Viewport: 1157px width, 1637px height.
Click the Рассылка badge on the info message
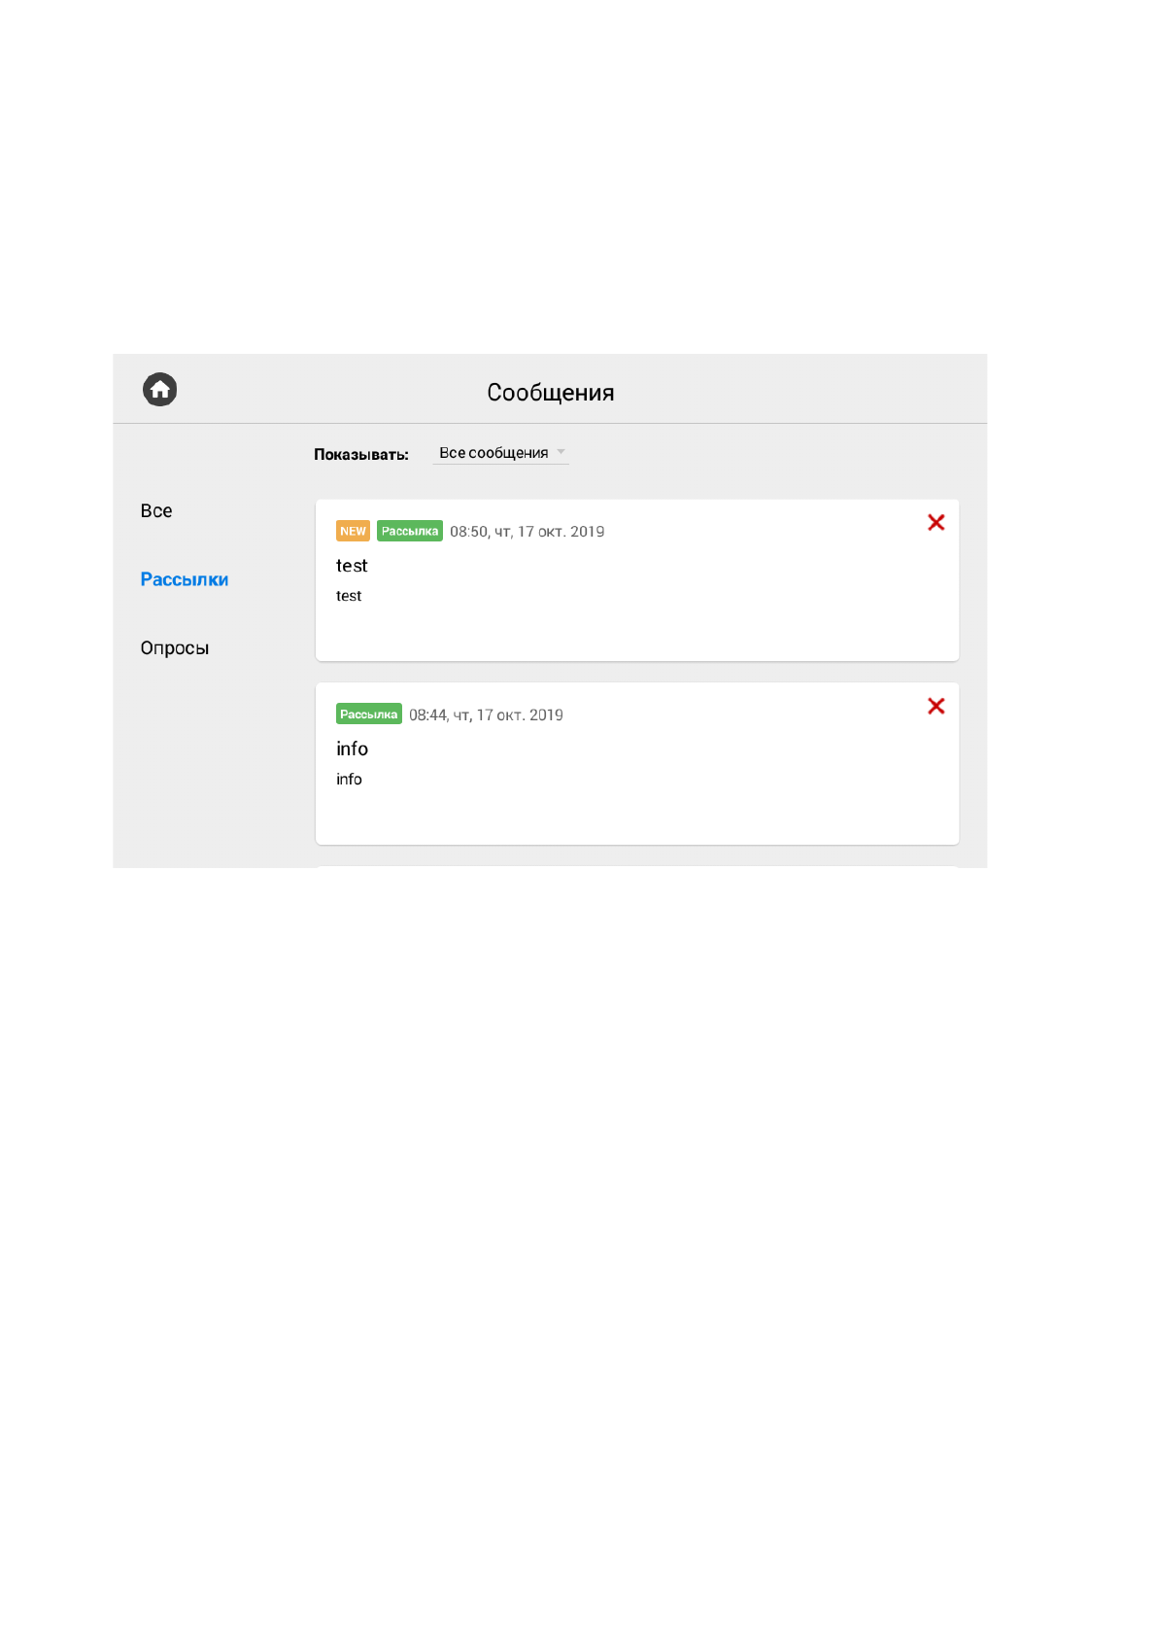368,714
